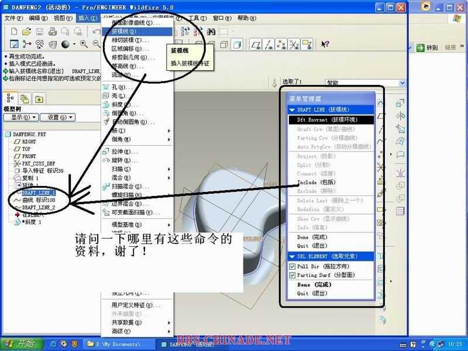Click the Zoom Out magnifier icon
This screenshot has height=351, width=468.
(97, 44)
